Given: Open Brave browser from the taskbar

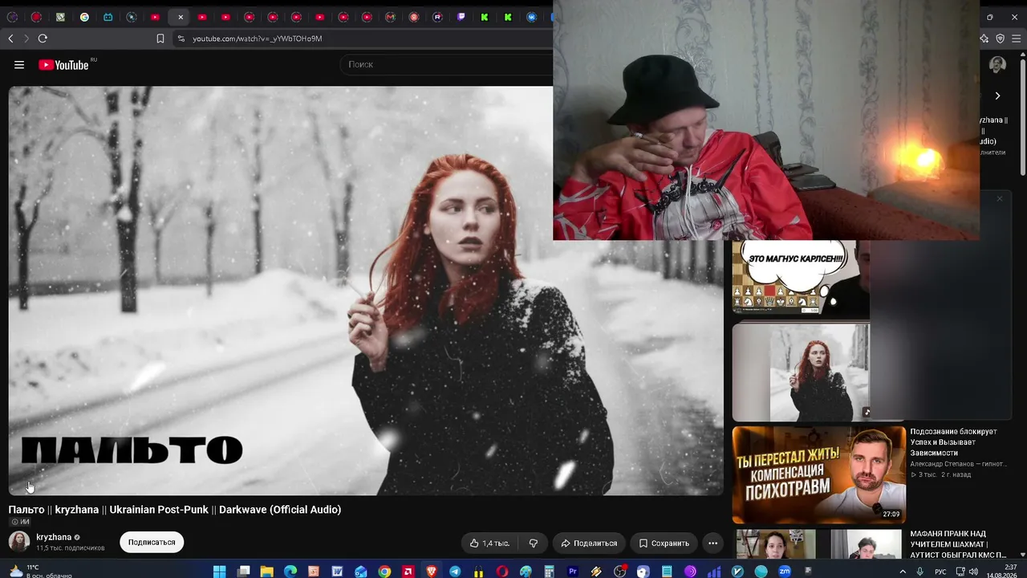Looking at the screenshot, I should [432, 572].
